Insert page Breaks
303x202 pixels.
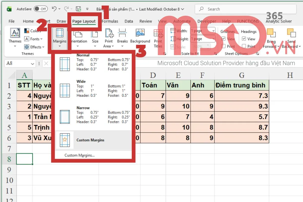(122, 38)
